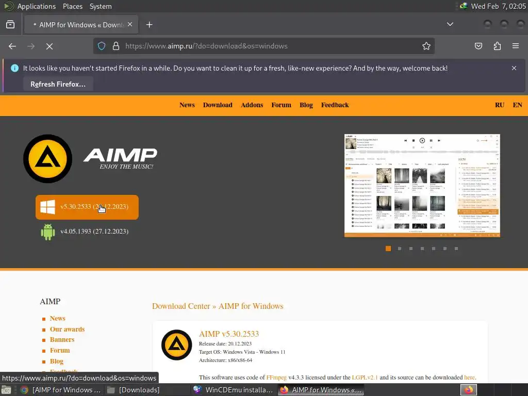
Task: Follow the FFmpeg link
Action: (x=276, y=377)
